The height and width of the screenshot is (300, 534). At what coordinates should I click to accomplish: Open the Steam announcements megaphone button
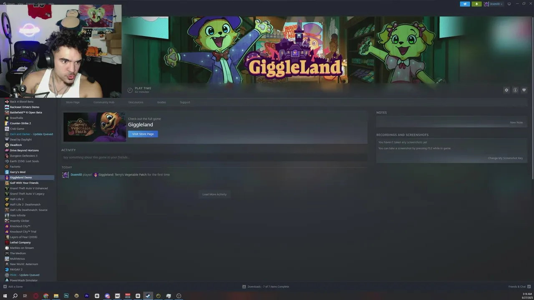coord(465,4)
